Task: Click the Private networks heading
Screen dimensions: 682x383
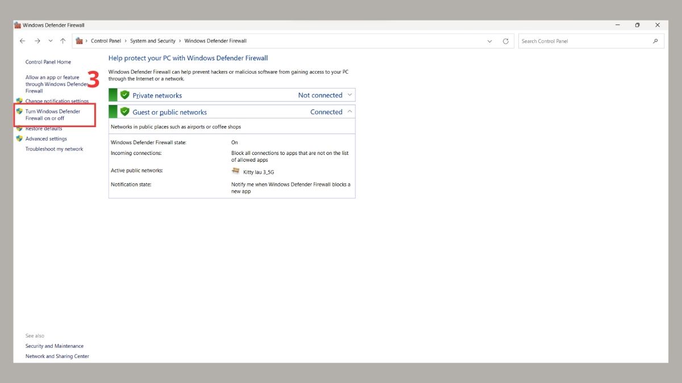Action: click(157, 95)
